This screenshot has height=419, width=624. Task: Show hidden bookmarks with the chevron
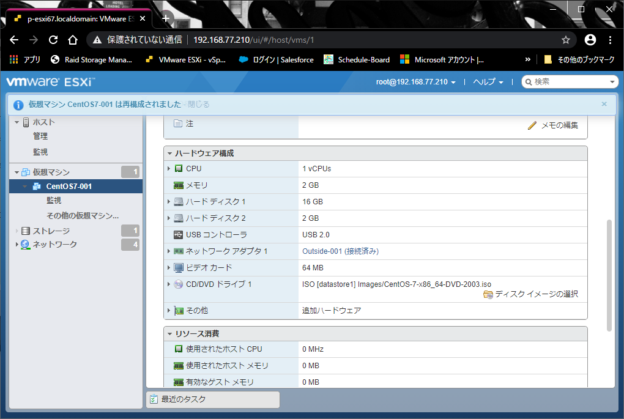528,60
